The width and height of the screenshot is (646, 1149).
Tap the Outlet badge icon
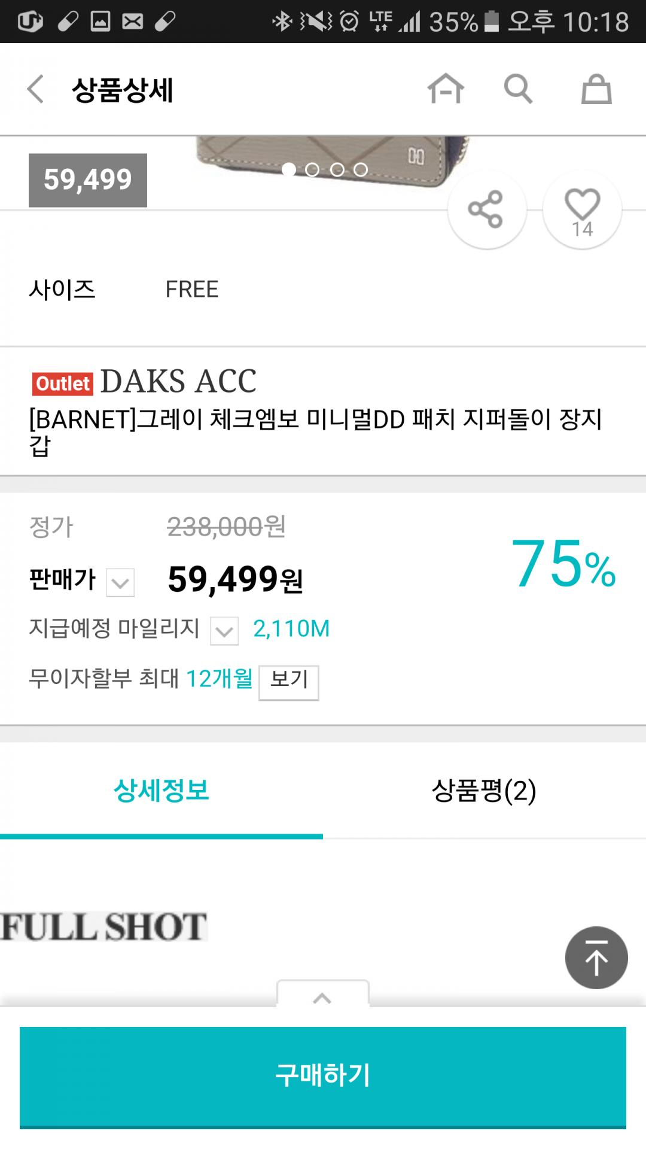coord(63,383)
